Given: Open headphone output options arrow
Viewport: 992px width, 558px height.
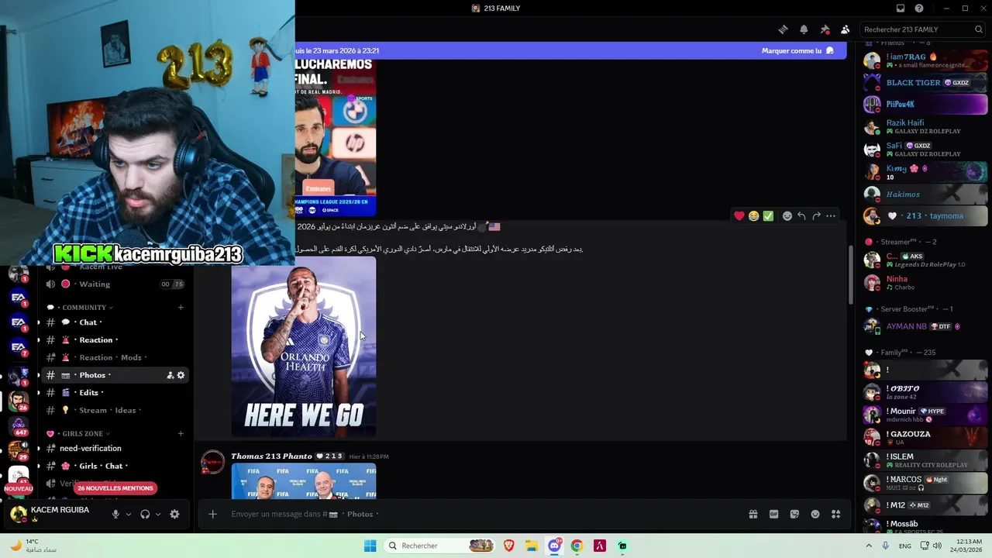Looking at the screenshot, I should pyautogui.click(x=158, y=514).
